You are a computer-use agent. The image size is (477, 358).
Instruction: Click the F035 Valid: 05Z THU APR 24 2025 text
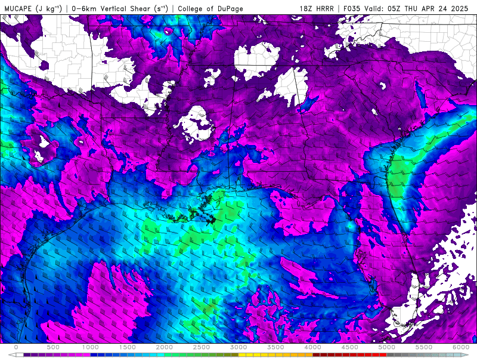(x=406, y=8)
